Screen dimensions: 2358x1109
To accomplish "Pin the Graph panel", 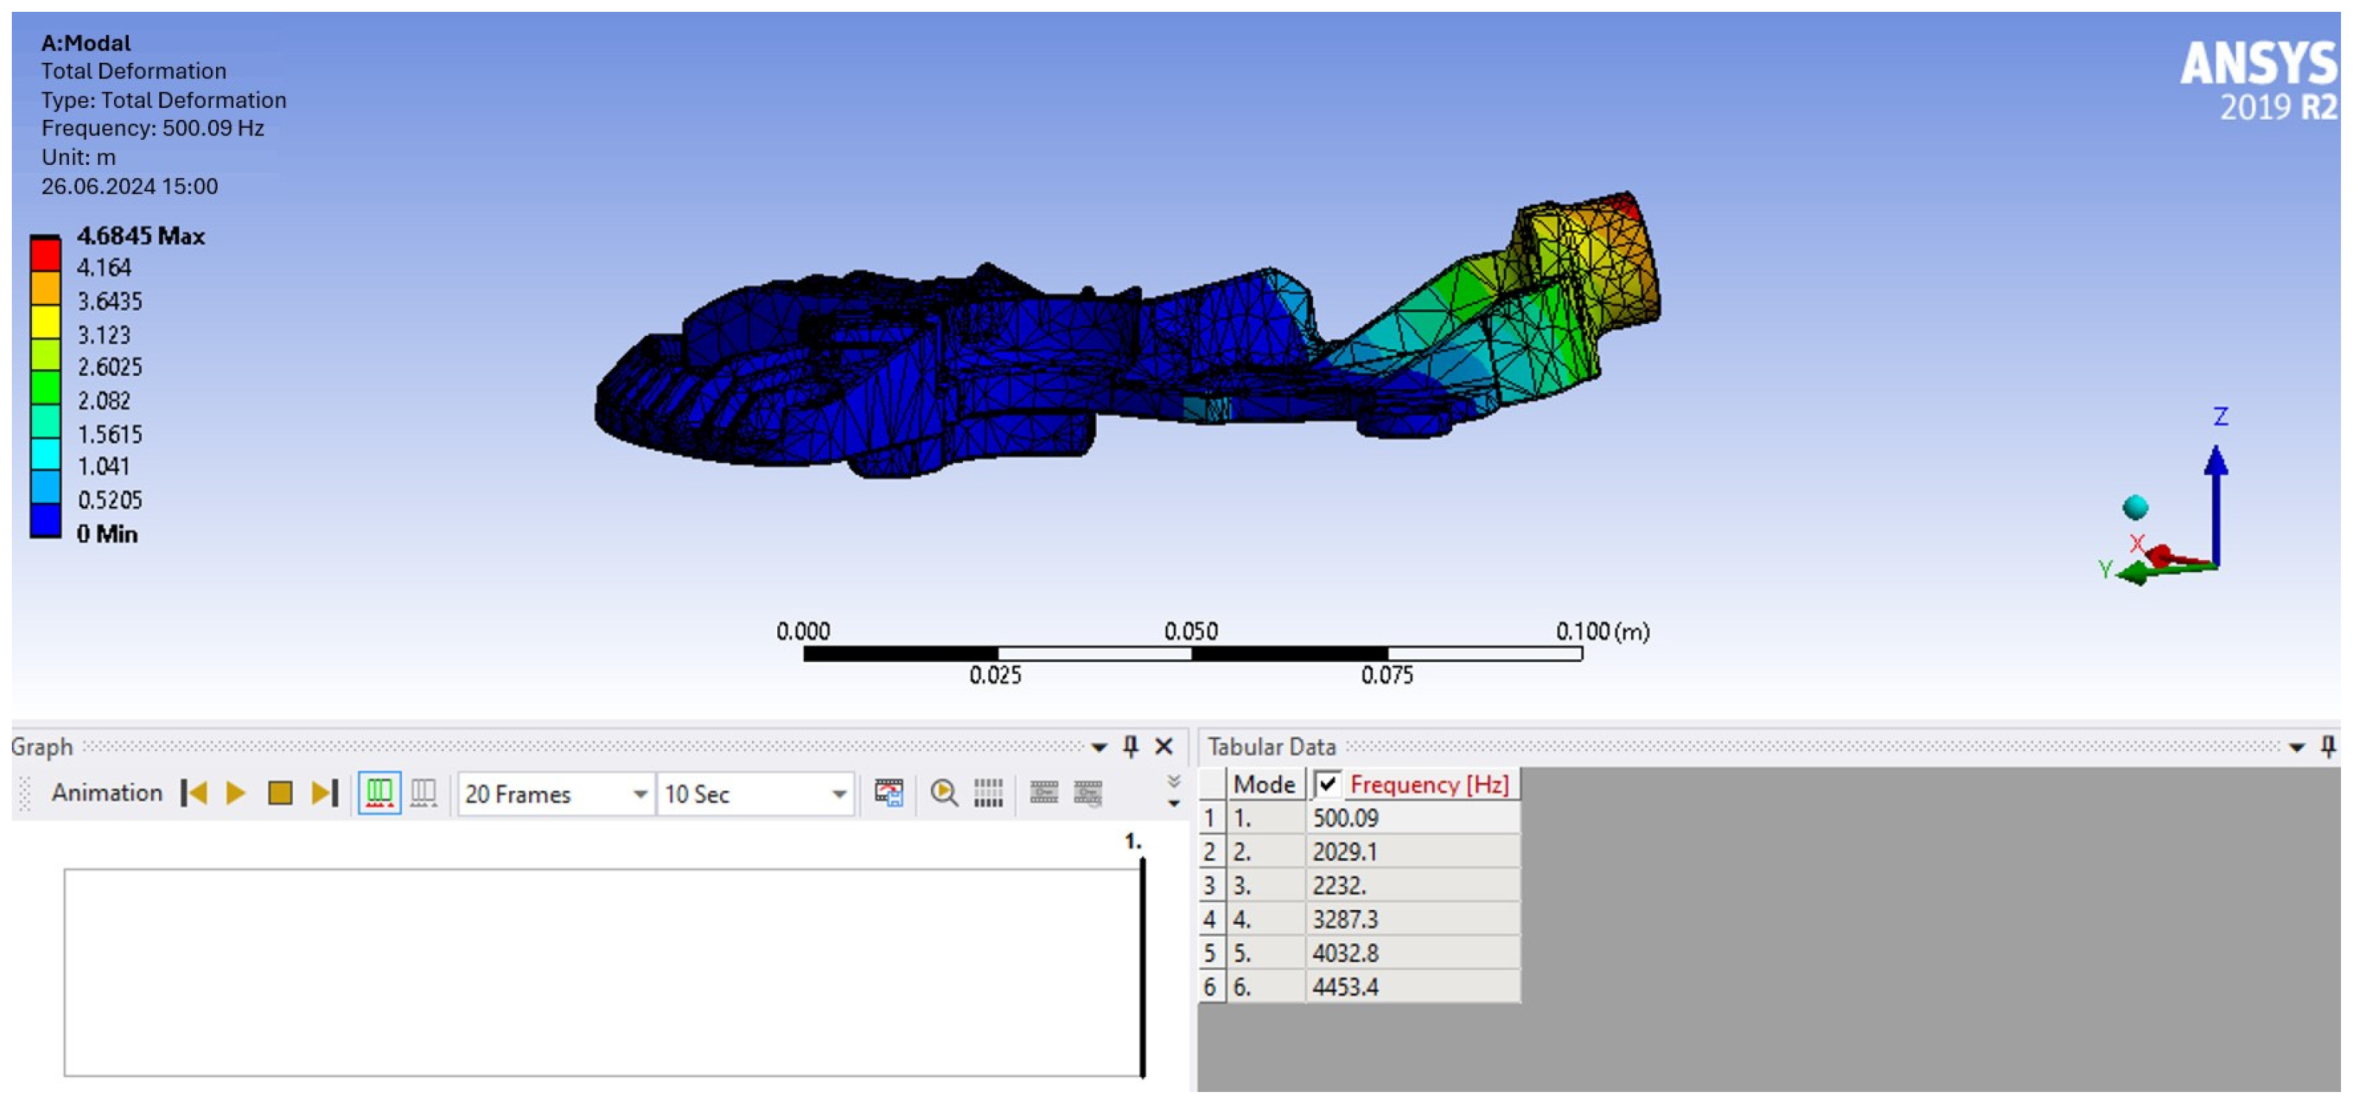I will [1130, 746].
